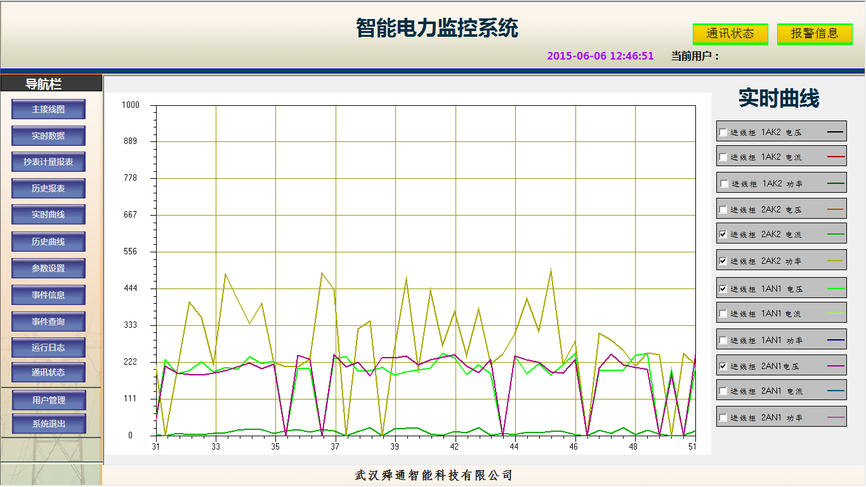Click the black line swatch for 1AK2 电压
This screenshot has width=866, height=487.
(x=836, y=133)
